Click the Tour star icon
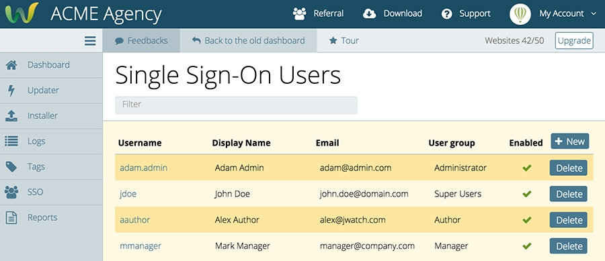Viewport: 605px width, 261px height. (x=333, y=40)
